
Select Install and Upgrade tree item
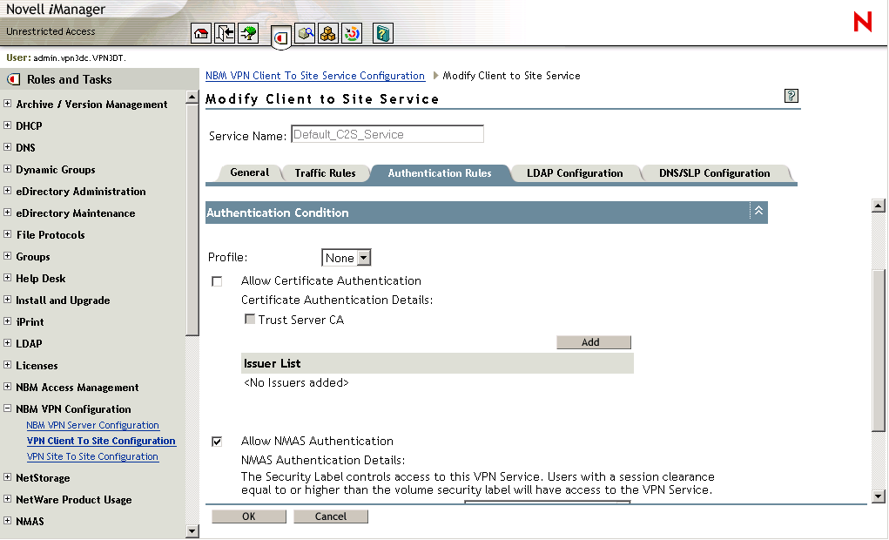point(63,300)
